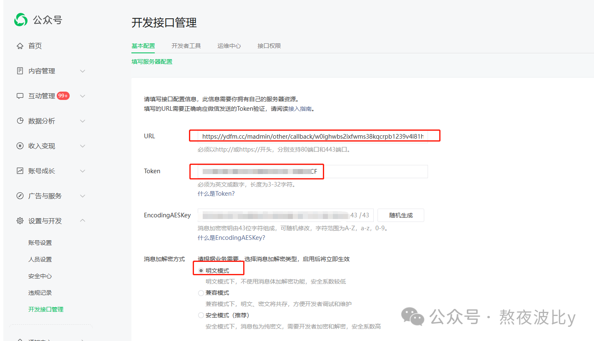The height and width of the screenshot is (341, 594).
Task: Click the 广告与服务 compass icon
Action: (20, 196)
